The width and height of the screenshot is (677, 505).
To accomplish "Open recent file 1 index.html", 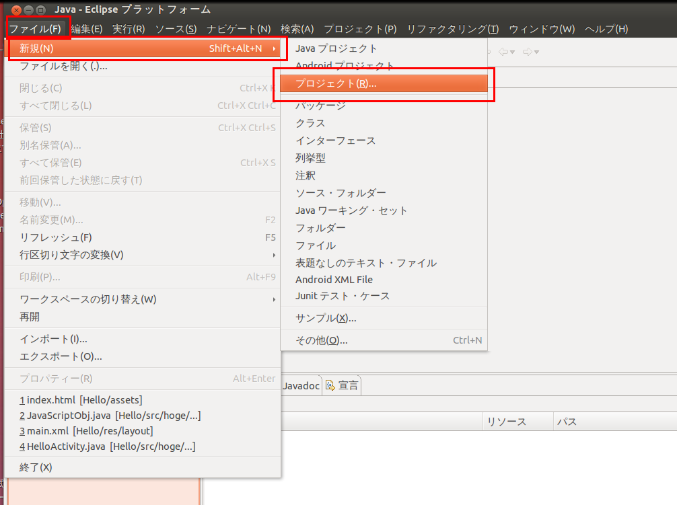I will [143, 400].
